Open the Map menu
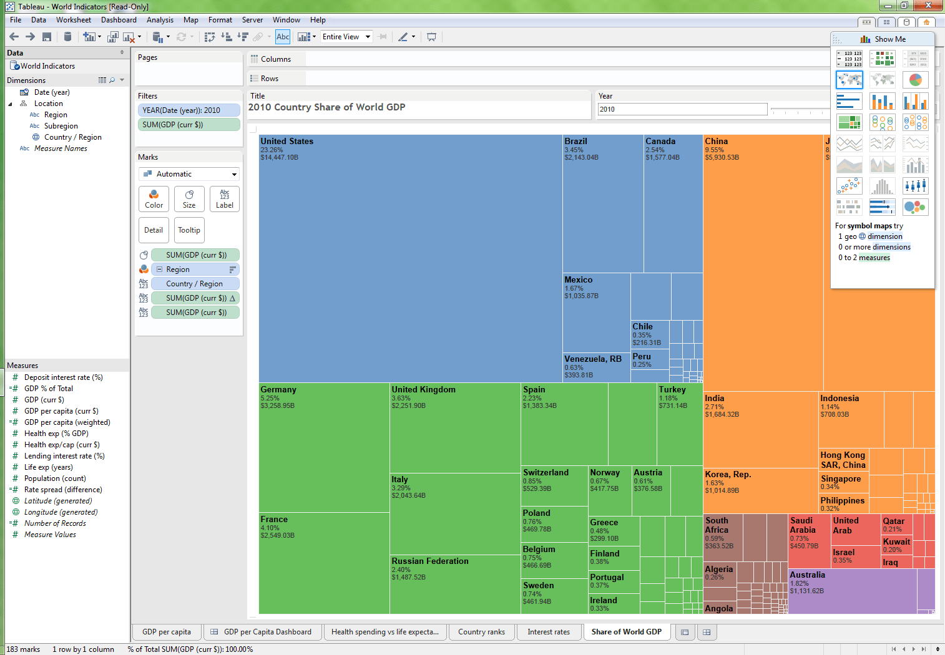945x655 pixels. [191, 20]
